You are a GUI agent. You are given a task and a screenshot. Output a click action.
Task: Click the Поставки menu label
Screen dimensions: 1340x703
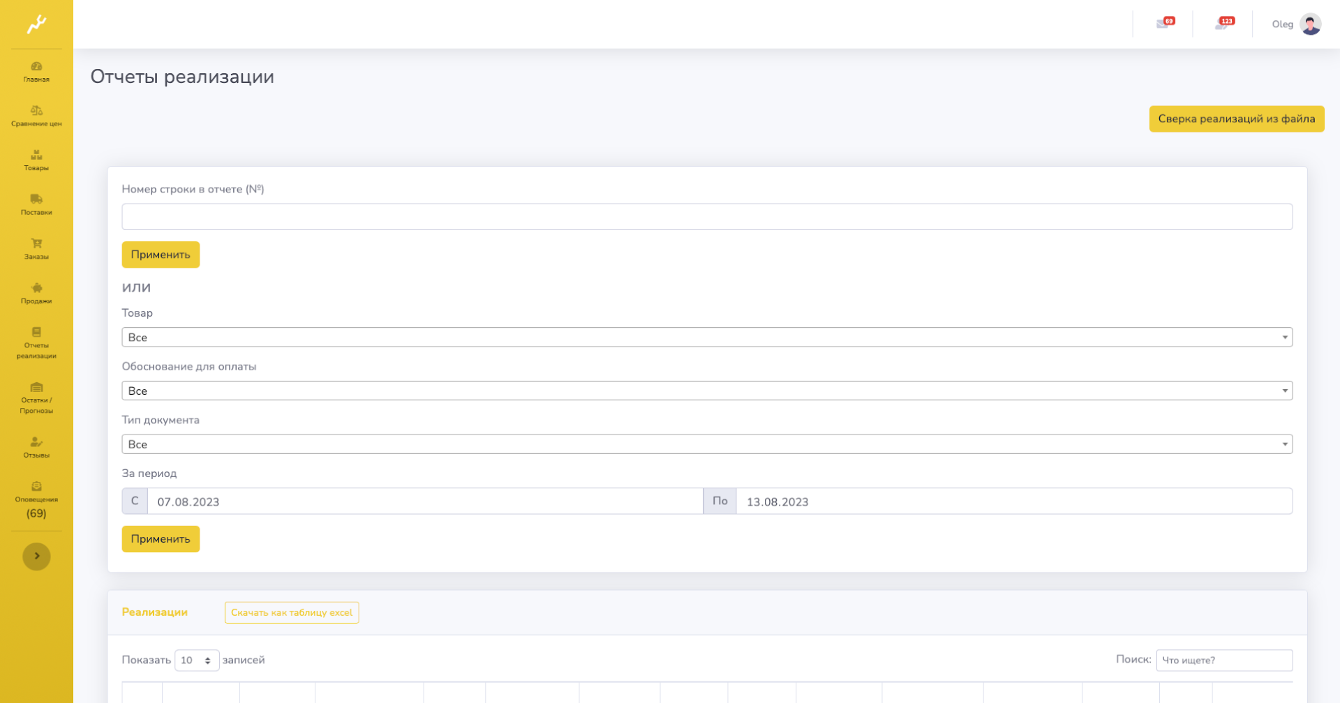click(x=36, y=213)
